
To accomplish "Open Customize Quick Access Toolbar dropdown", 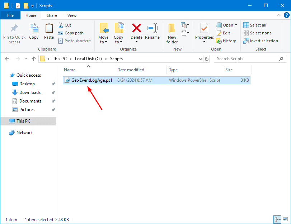I will tap(32, 6).
